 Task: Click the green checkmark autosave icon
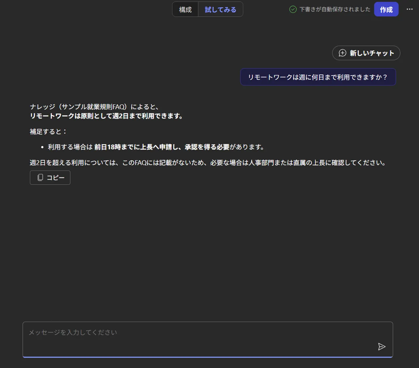(293, 9)
